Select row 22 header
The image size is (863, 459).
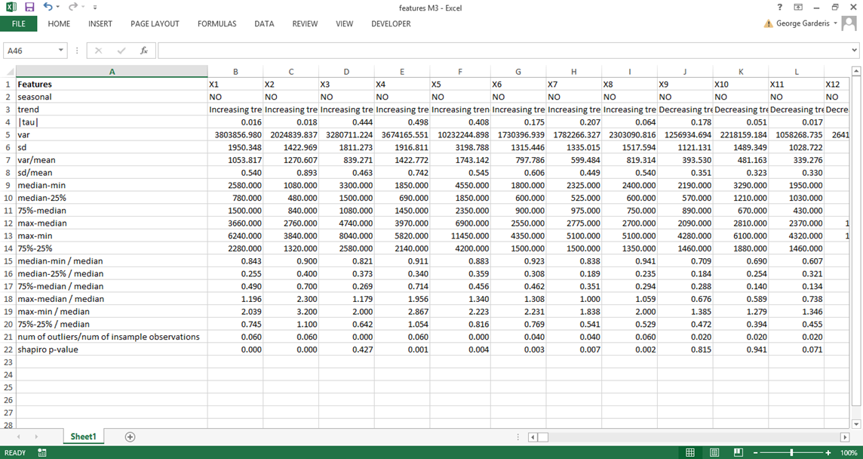8,350
